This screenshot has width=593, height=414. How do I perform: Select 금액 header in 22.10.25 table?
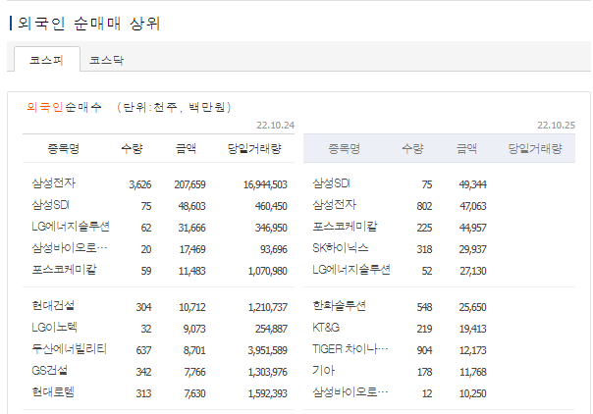coord(466,148)
